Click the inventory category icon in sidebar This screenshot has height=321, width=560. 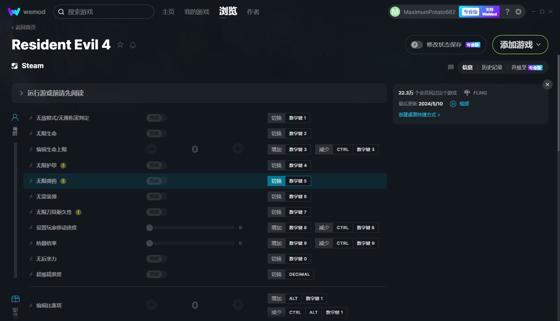coord(15,299)
